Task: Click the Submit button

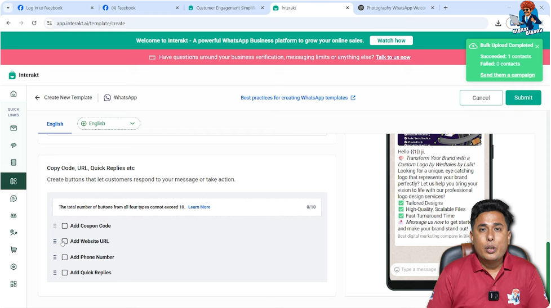Action: click(523, 98)
